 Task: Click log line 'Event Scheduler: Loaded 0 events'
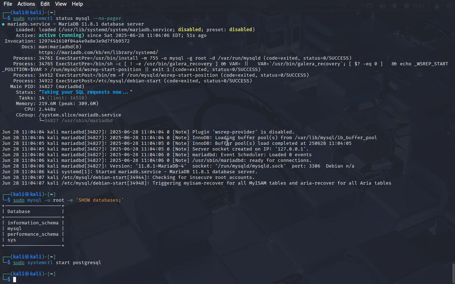click(x=157, y=155)
